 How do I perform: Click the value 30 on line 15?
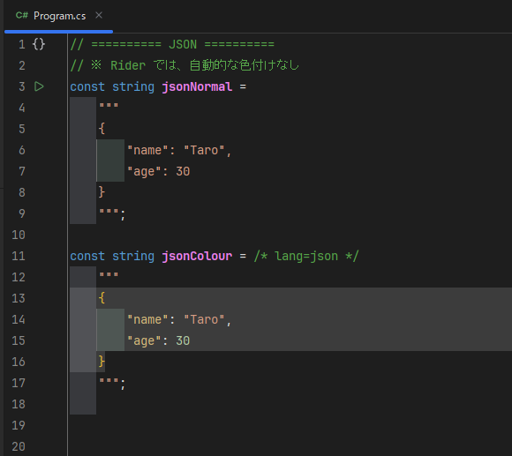coord(183,340)
